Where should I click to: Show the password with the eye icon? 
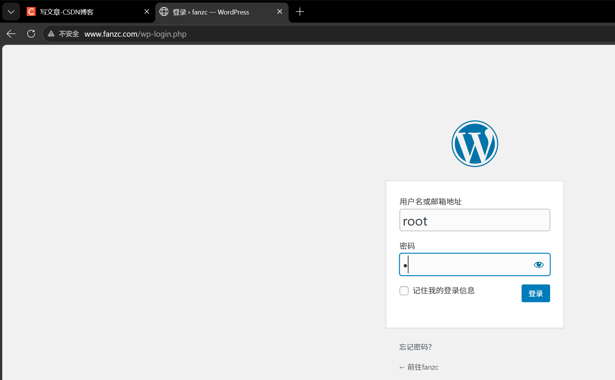click(539, 264)
